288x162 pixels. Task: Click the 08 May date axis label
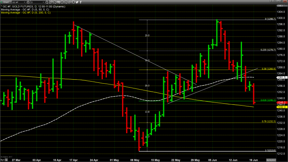click(x=135, y=160)
